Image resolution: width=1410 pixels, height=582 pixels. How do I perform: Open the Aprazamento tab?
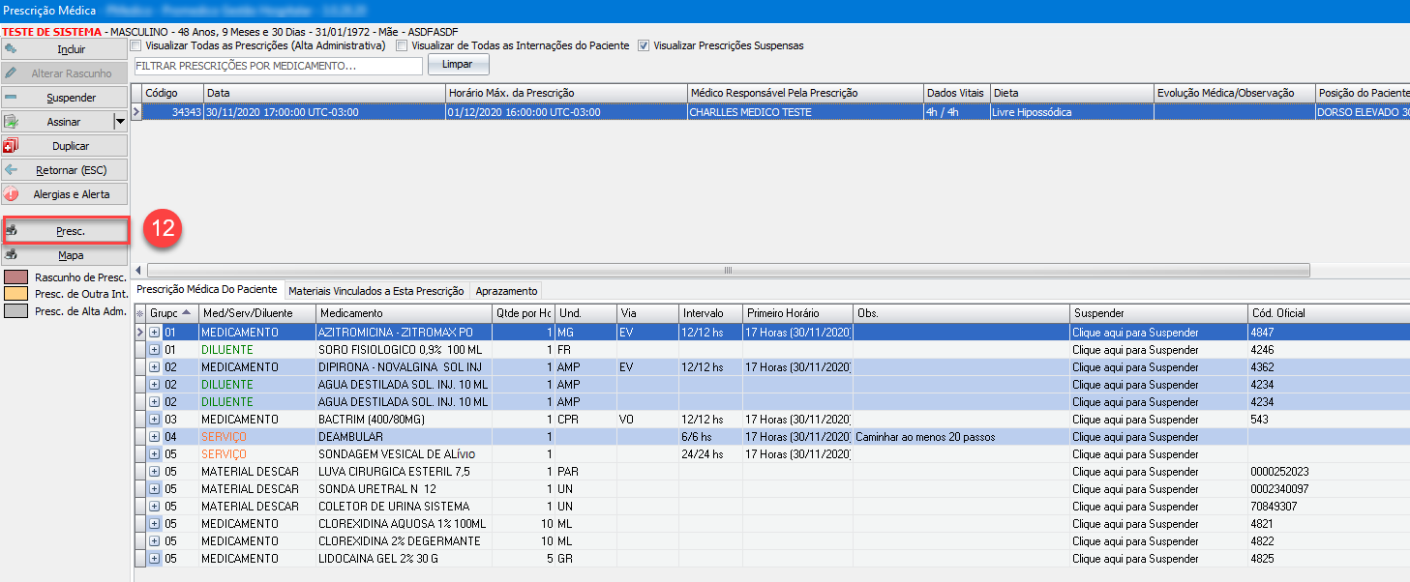(505, 291)
